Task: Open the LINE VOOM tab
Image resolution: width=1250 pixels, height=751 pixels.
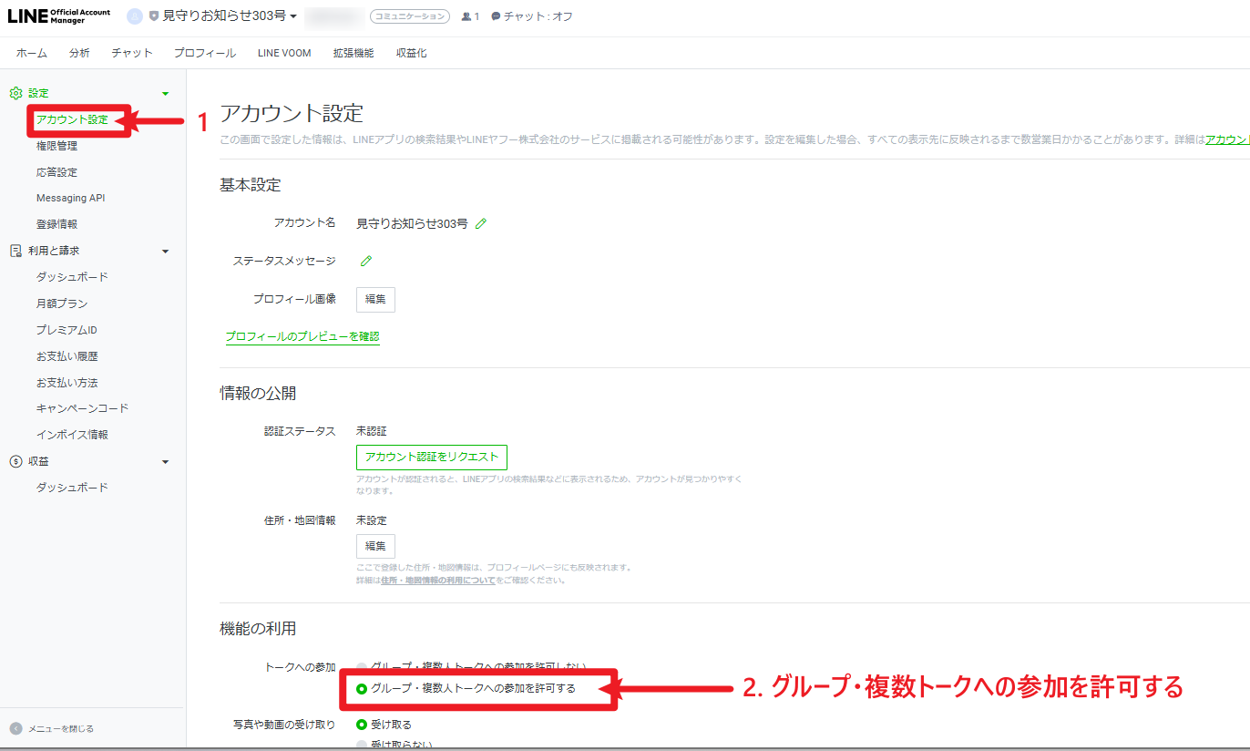Action: pyautogui.click(x=284, y=53)
